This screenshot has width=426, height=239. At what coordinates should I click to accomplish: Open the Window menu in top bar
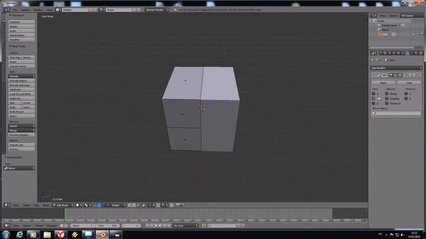[38, 10]
